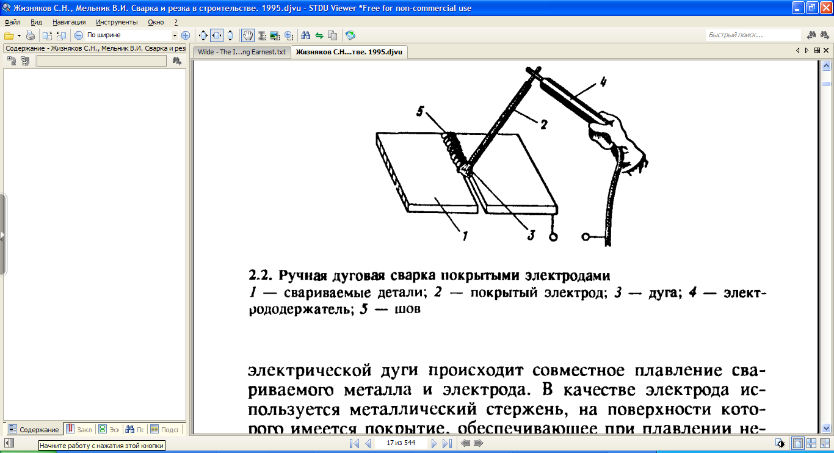This screenshot has height=453, width=834.
Task: Go to last page button
Action: point(447,443)
